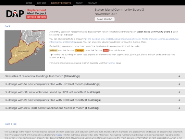Open the (Taxes) link in footnote
This screenshot has width=185, height=139.
(x=59, y=135)
